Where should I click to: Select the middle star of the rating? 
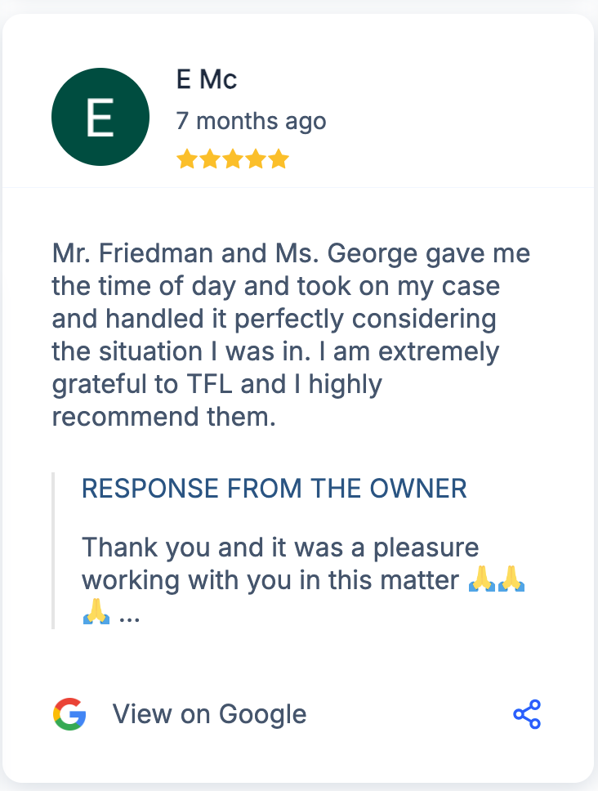point(233,159)
